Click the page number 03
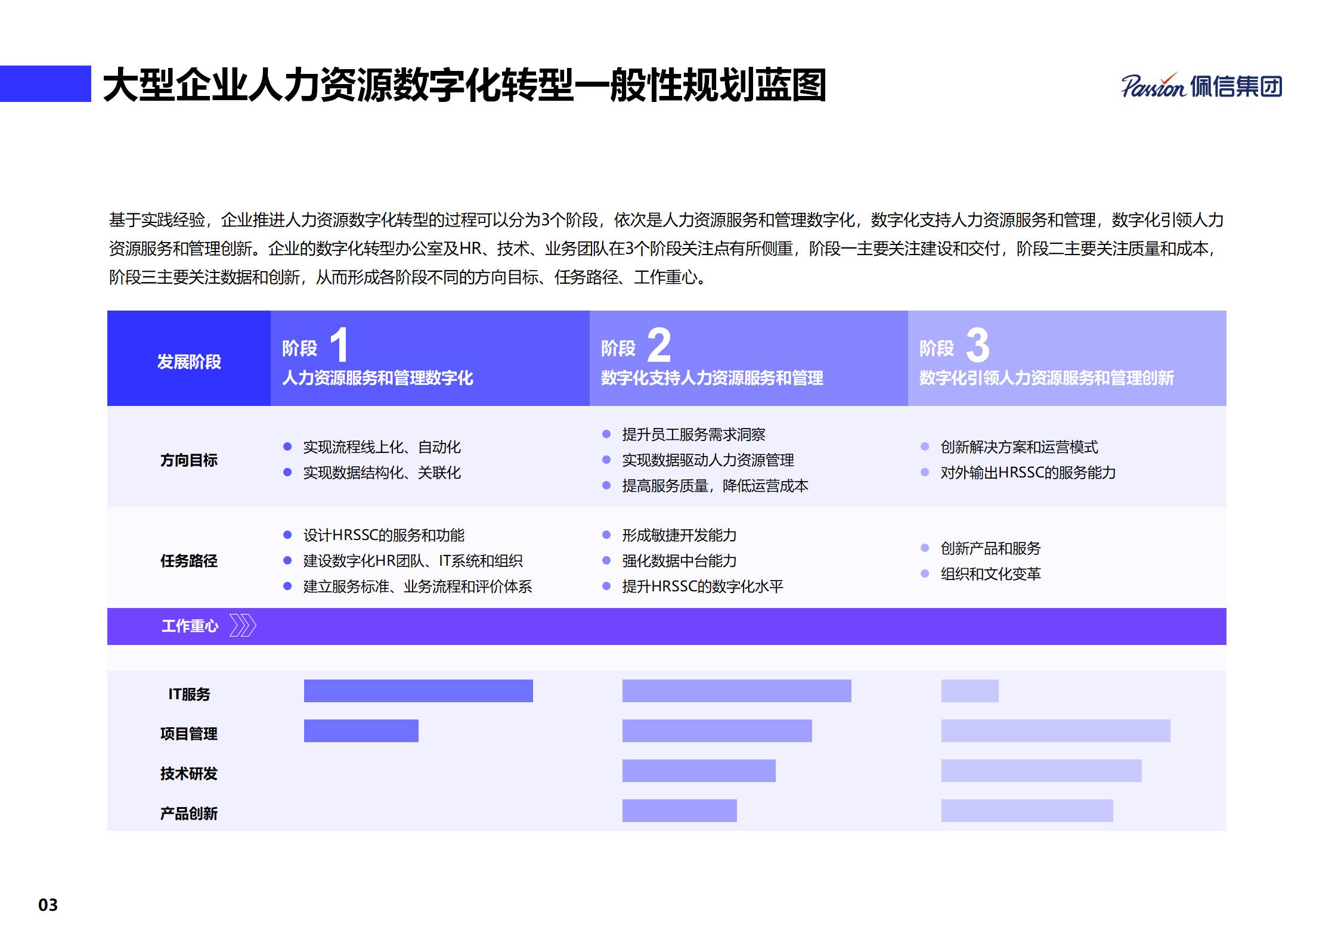Viewport: 1338px width, 946px height. pos(48,905)
